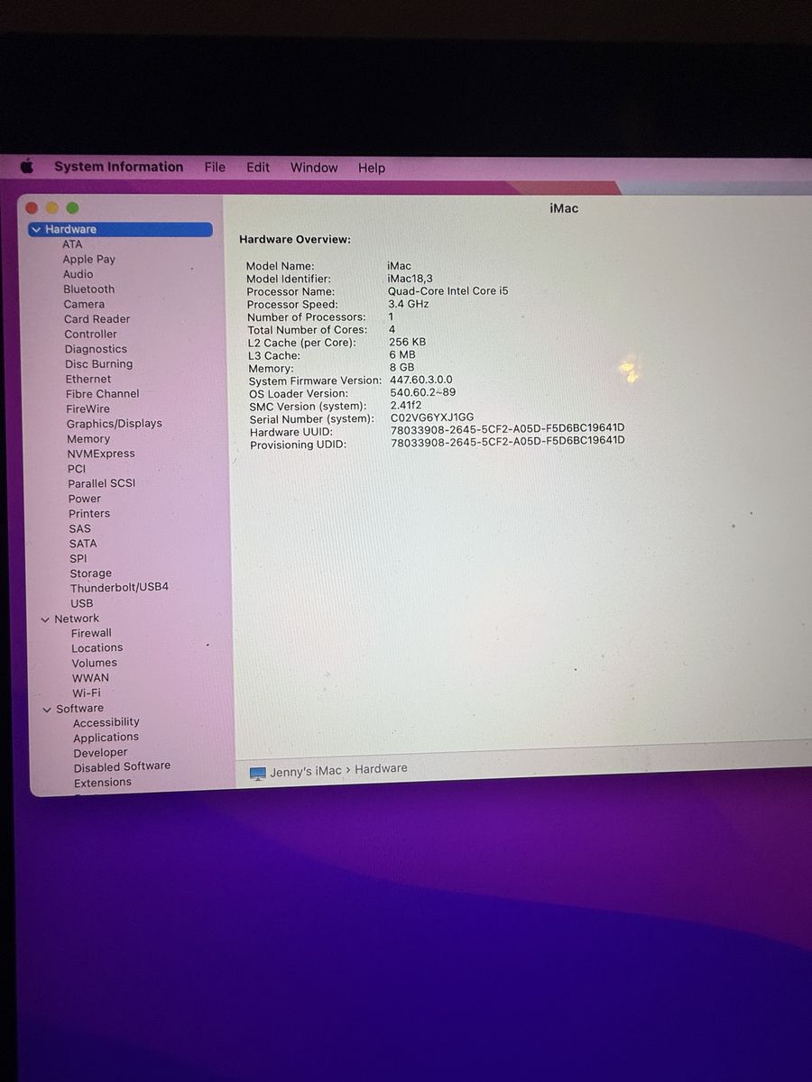This screenshot has width=812, height=1082.
Task: Click the serial number C02VG6YXJ1GG
Action: pyautogui.click(x=432, y=418)
